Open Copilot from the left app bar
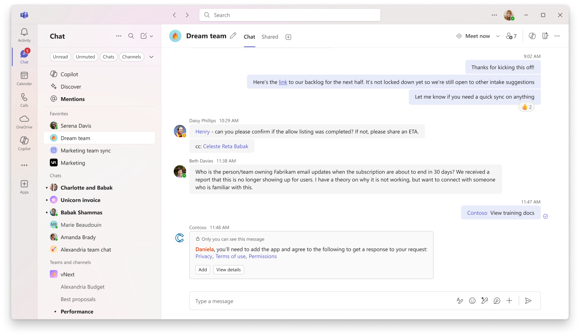 (24, 144)
